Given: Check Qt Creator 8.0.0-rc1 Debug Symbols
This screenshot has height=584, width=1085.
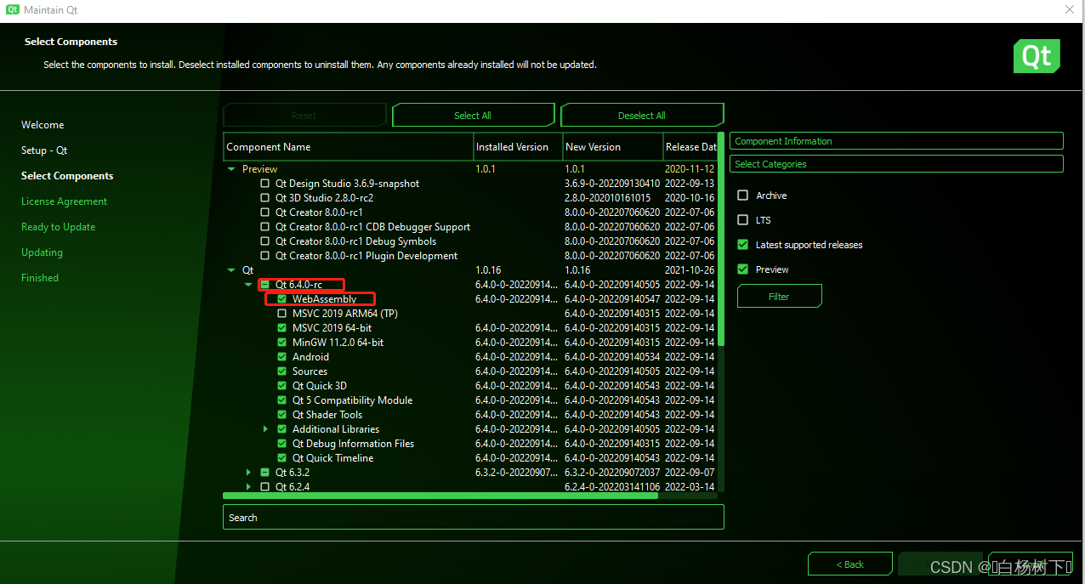Looking at the screenshot, I should pyautogui.click(x=265, y=241).
